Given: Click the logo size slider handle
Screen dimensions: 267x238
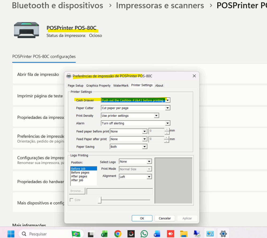Looking at the screenshot, I should [99, 200].
